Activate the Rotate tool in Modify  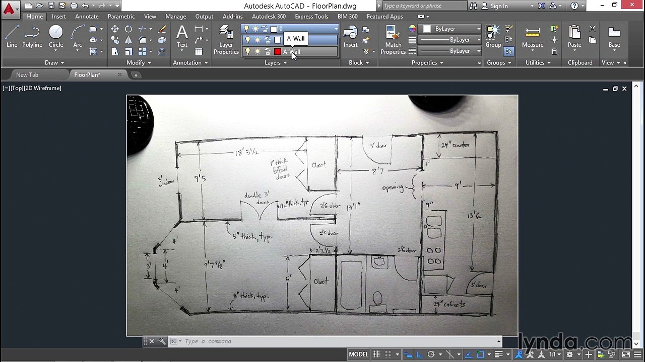pos(128,29)
